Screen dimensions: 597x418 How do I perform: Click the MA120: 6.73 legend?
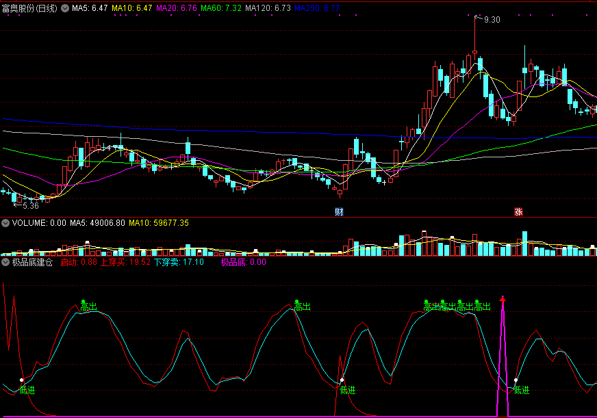tap(268, 8)
